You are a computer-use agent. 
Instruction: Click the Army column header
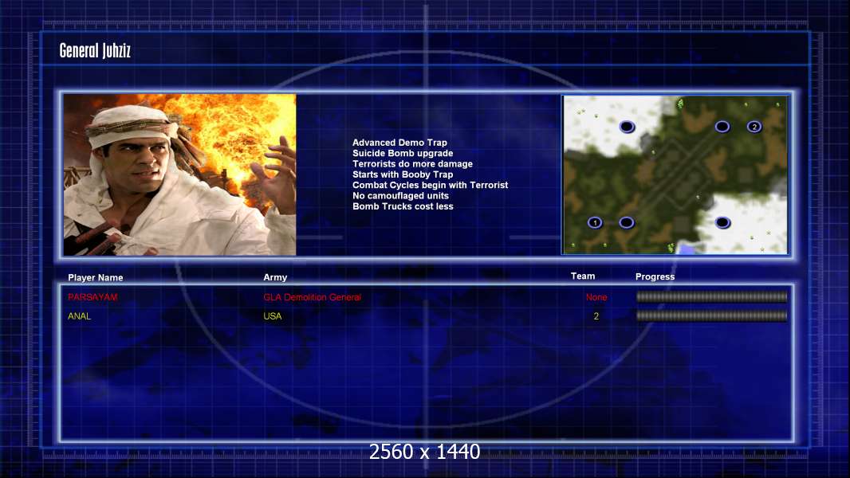tap(275, 277)
